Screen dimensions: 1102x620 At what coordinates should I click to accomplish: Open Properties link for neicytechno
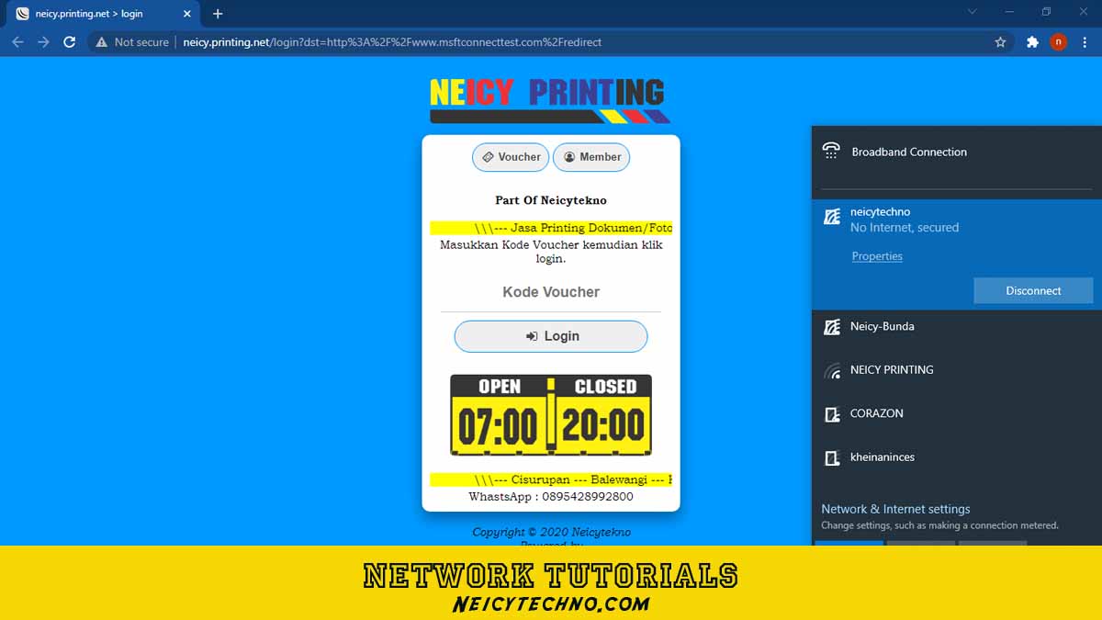pos(877,256)
